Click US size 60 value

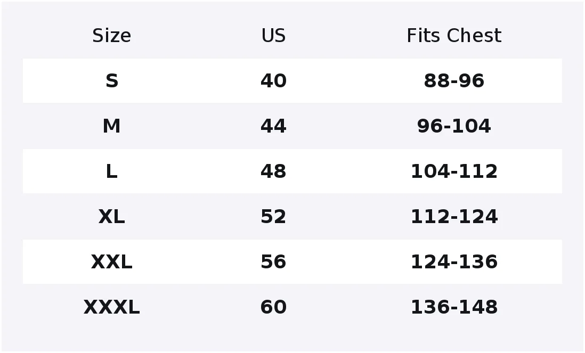point(273,307)
